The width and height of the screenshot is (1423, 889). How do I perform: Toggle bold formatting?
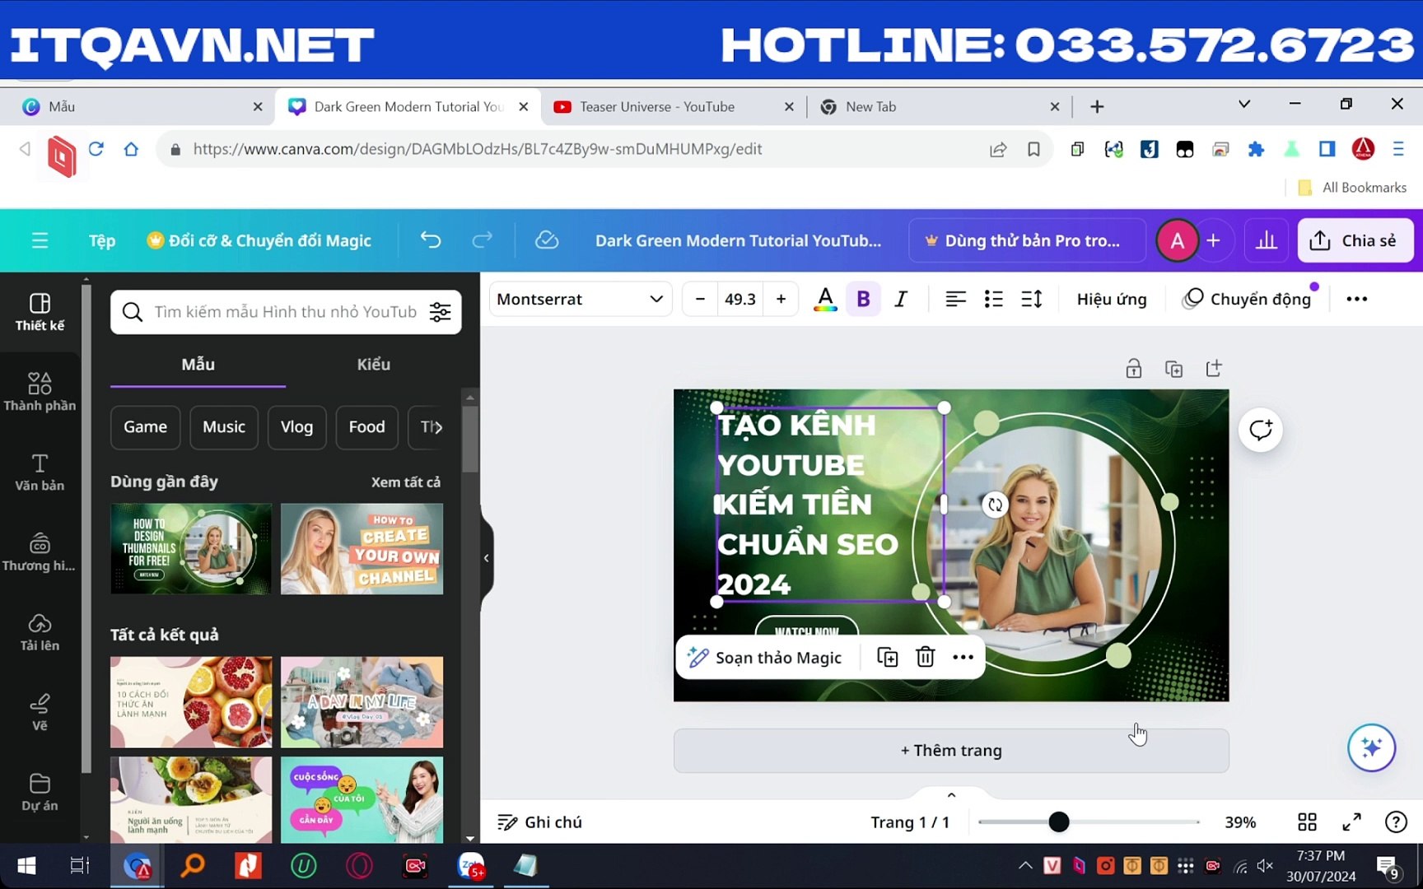(863, 298)
